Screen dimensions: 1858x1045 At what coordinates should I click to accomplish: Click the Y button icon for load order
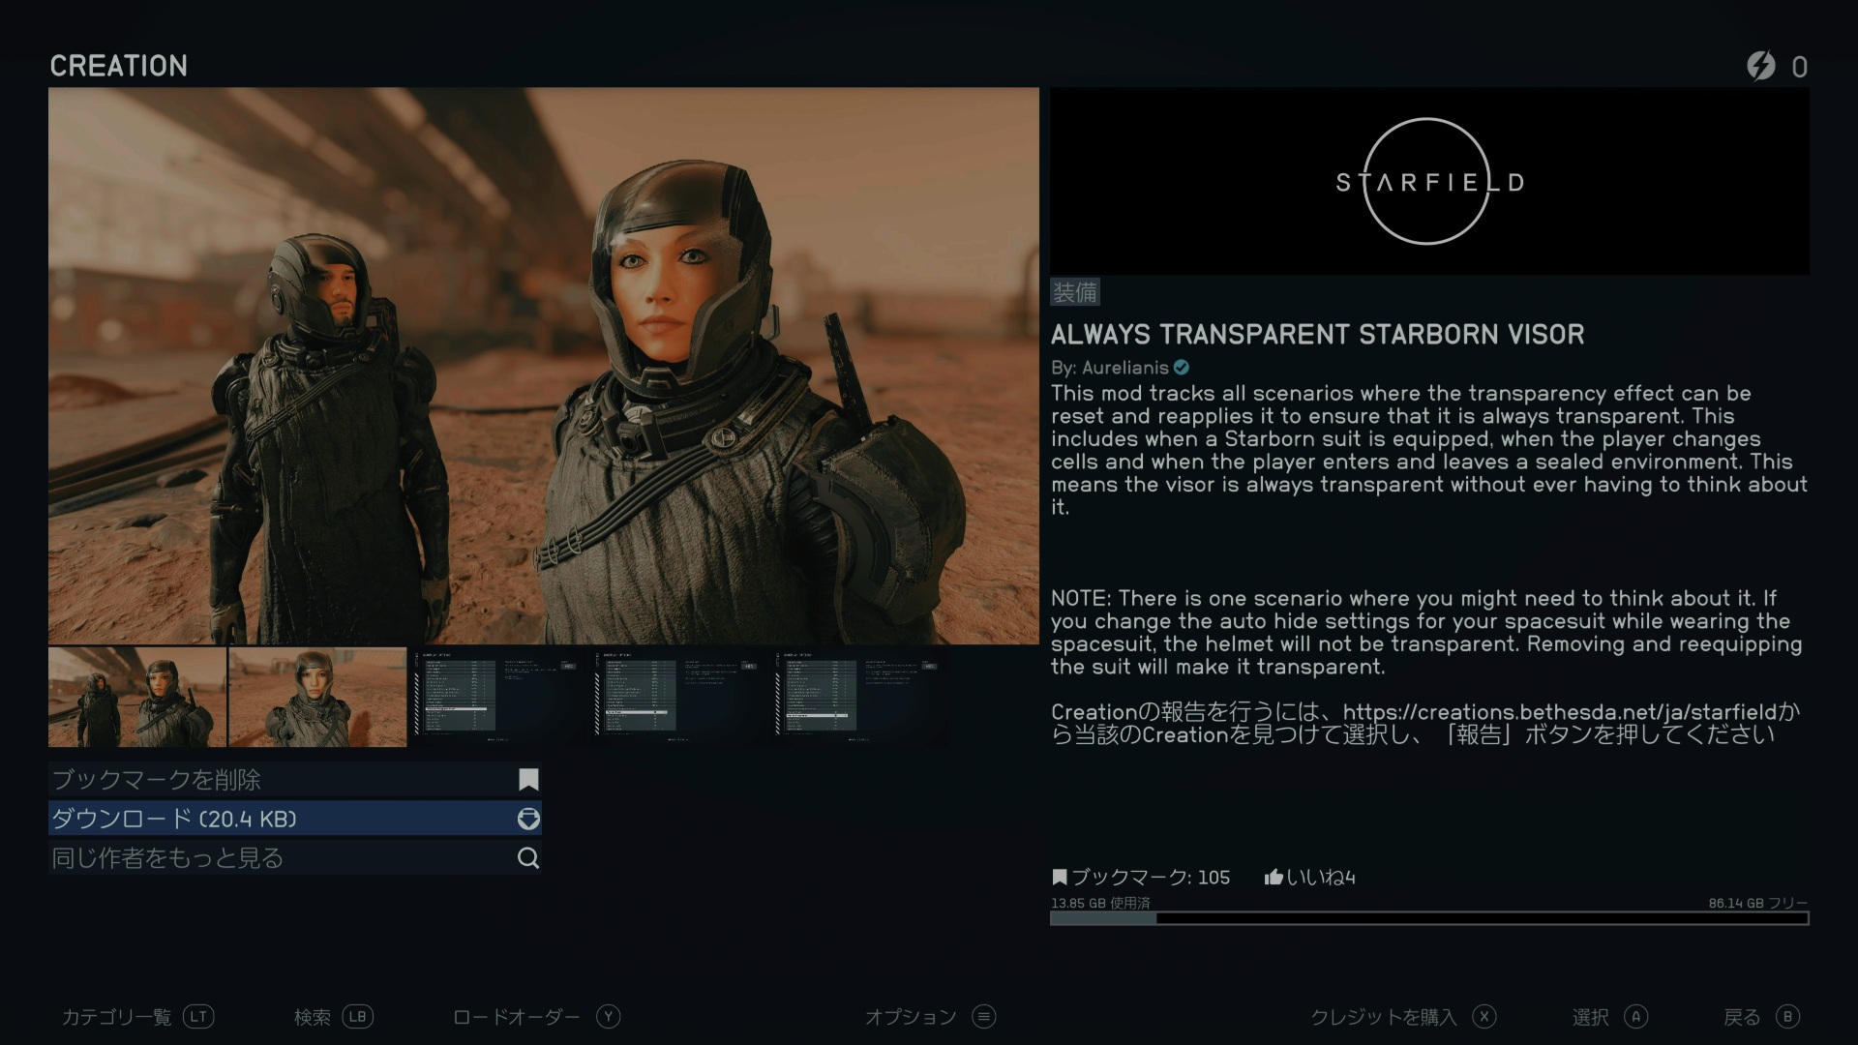tap(608, 1016)
